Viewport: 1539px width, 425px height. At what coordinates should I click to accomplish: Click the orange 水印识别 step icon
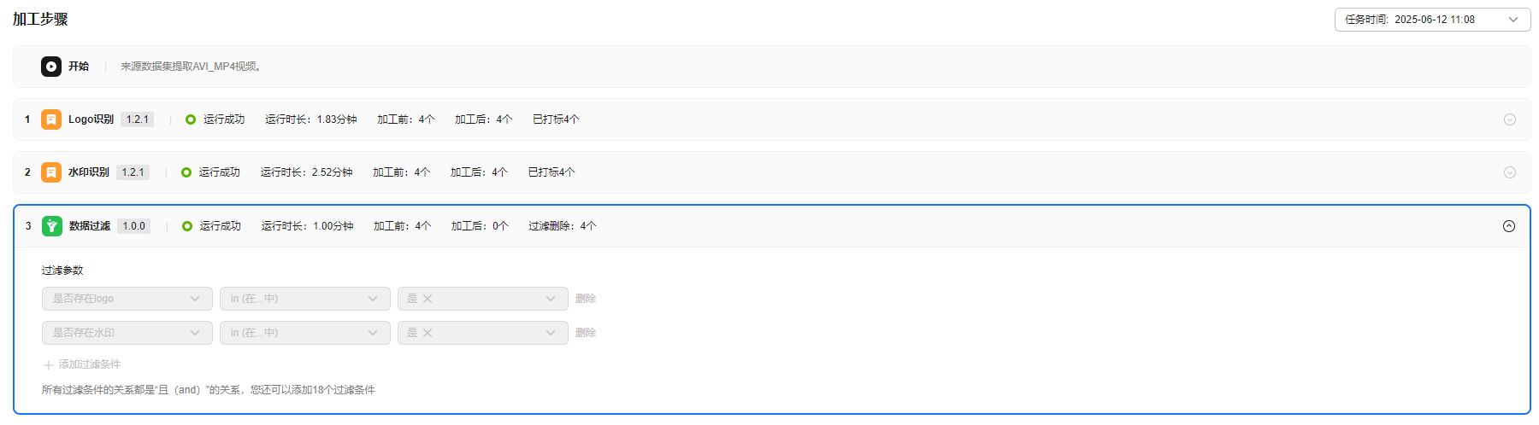pos(51,172)
